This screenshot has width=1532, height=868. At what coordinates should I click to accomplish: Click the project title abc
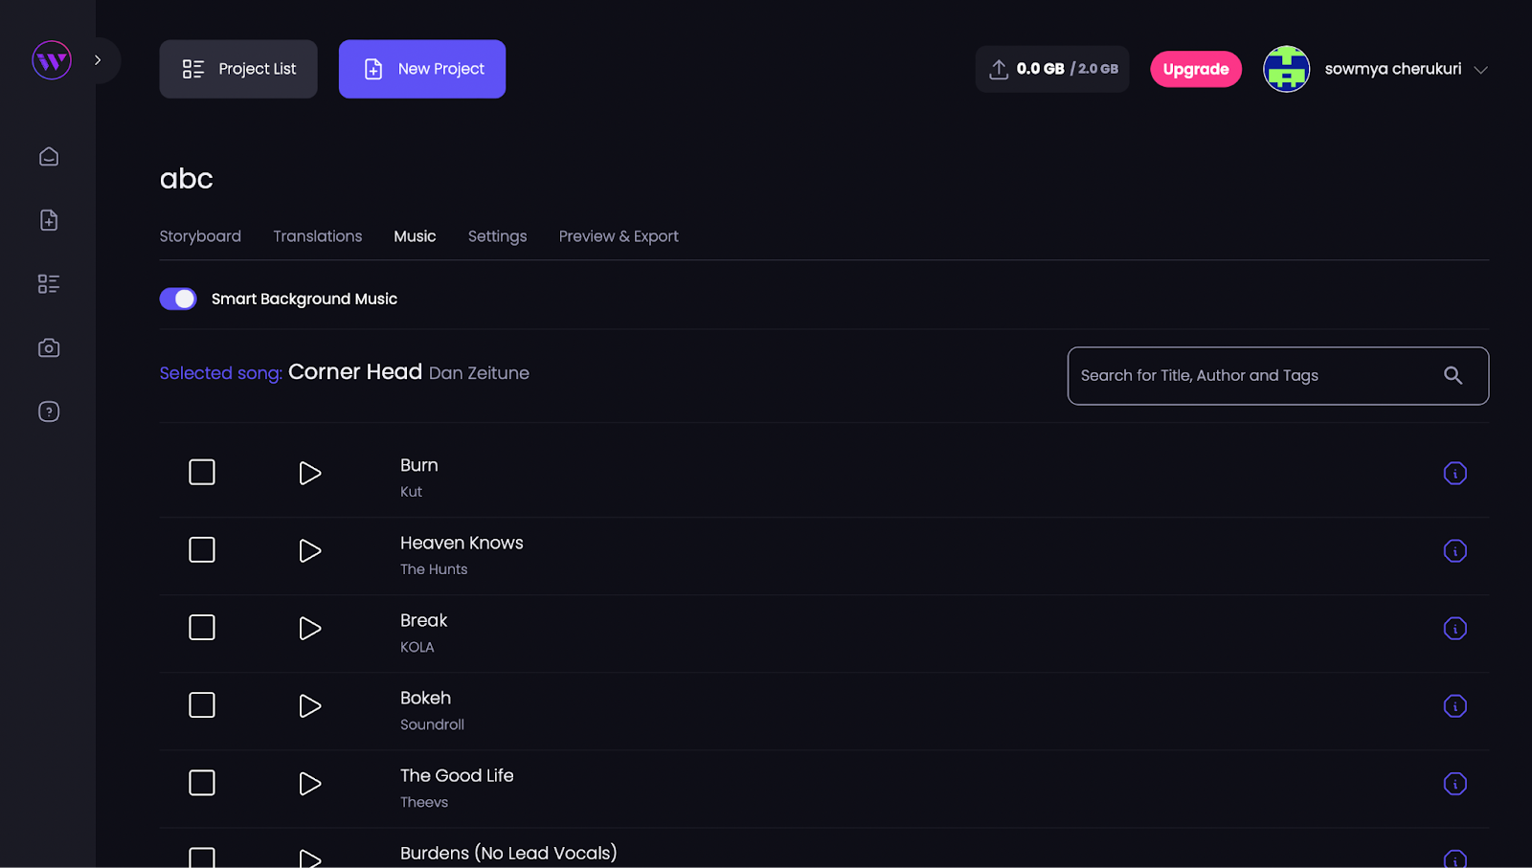tap(187, 179)
